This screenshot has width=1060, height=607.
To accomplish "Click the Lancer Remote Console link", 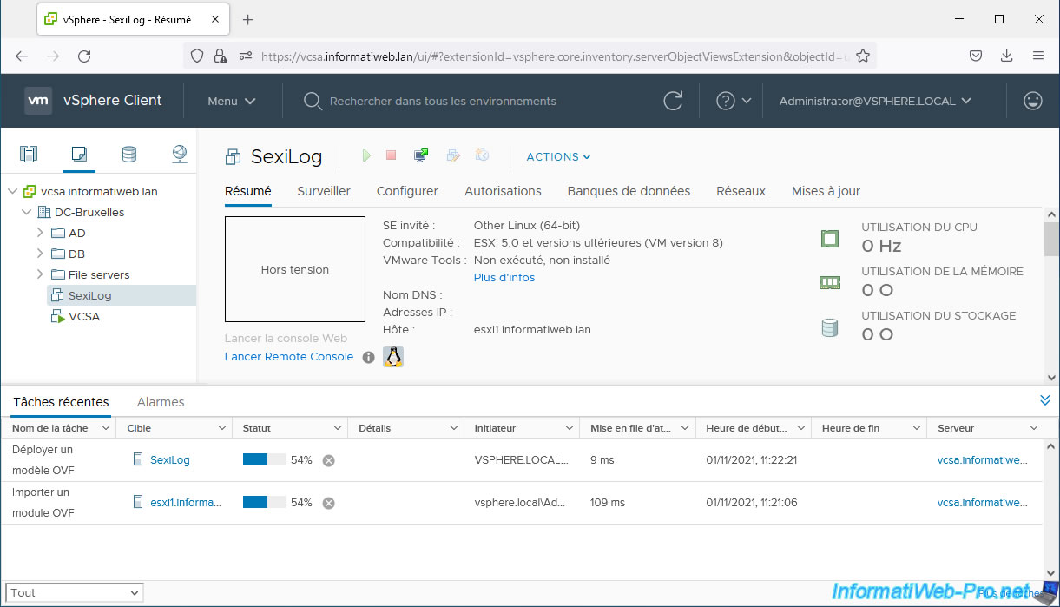I will click(288, 357).
